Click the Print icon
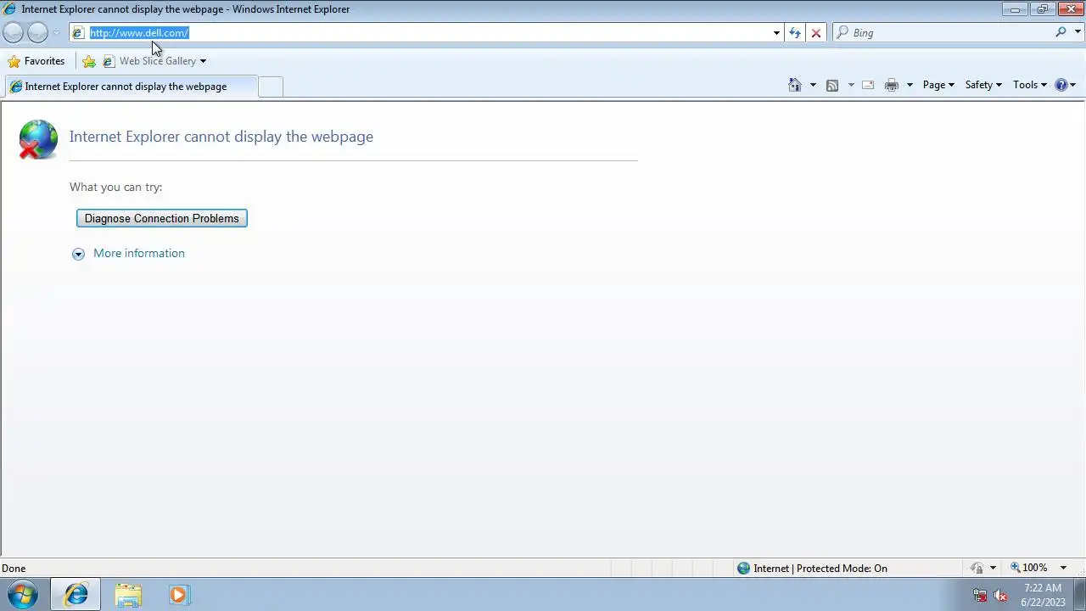The image size is (1086, 611). (892, 85)
